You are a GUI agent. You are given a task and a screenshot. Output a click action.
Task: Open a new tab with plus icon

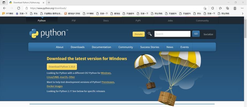click(x=49, y=2)
